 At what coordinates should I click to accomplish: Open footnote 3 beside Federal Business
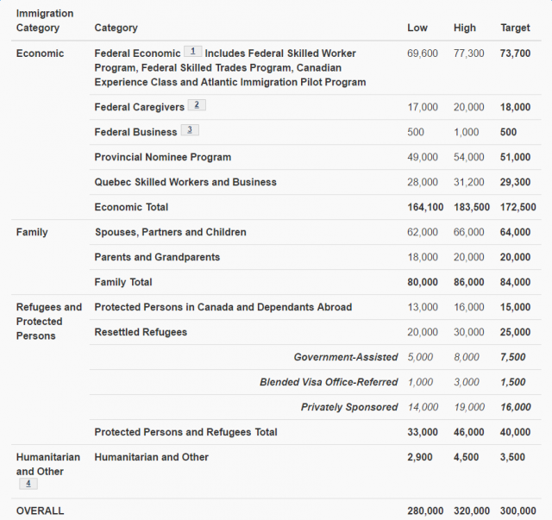coord(189,131)
